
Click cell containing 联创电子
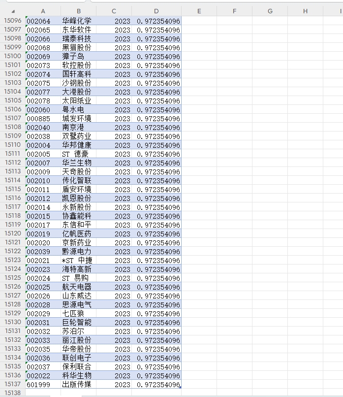[78, 357]
